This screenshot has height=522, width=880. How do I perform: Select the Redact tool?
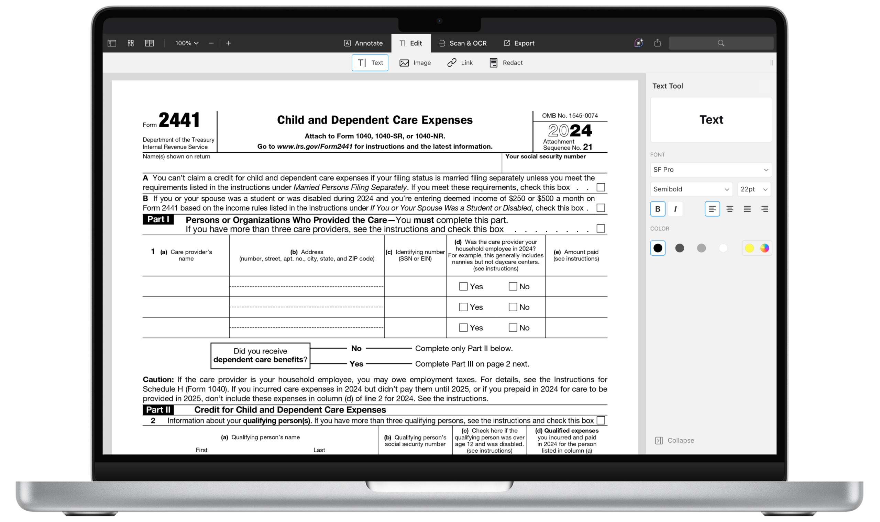coord(506,62)
